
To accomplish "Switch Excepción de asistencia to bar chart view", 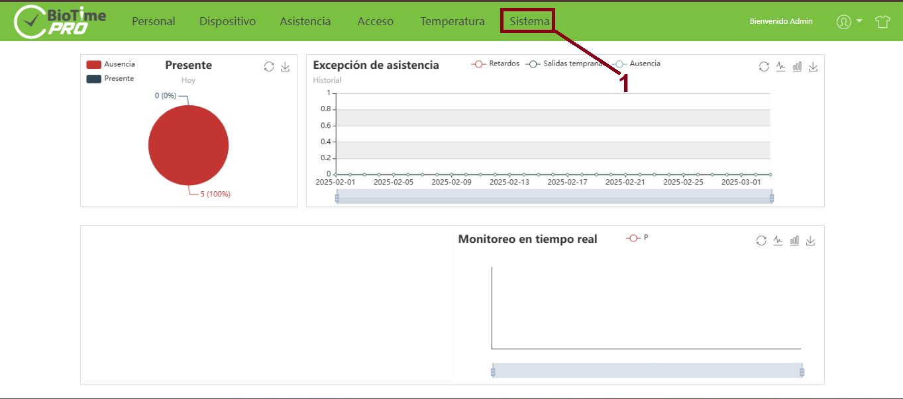I will pyautogui.click(x=796, y=66).
